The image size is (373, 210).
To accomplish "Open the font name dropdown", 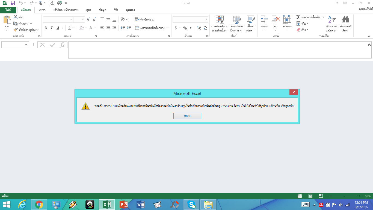I will point(71,20).
